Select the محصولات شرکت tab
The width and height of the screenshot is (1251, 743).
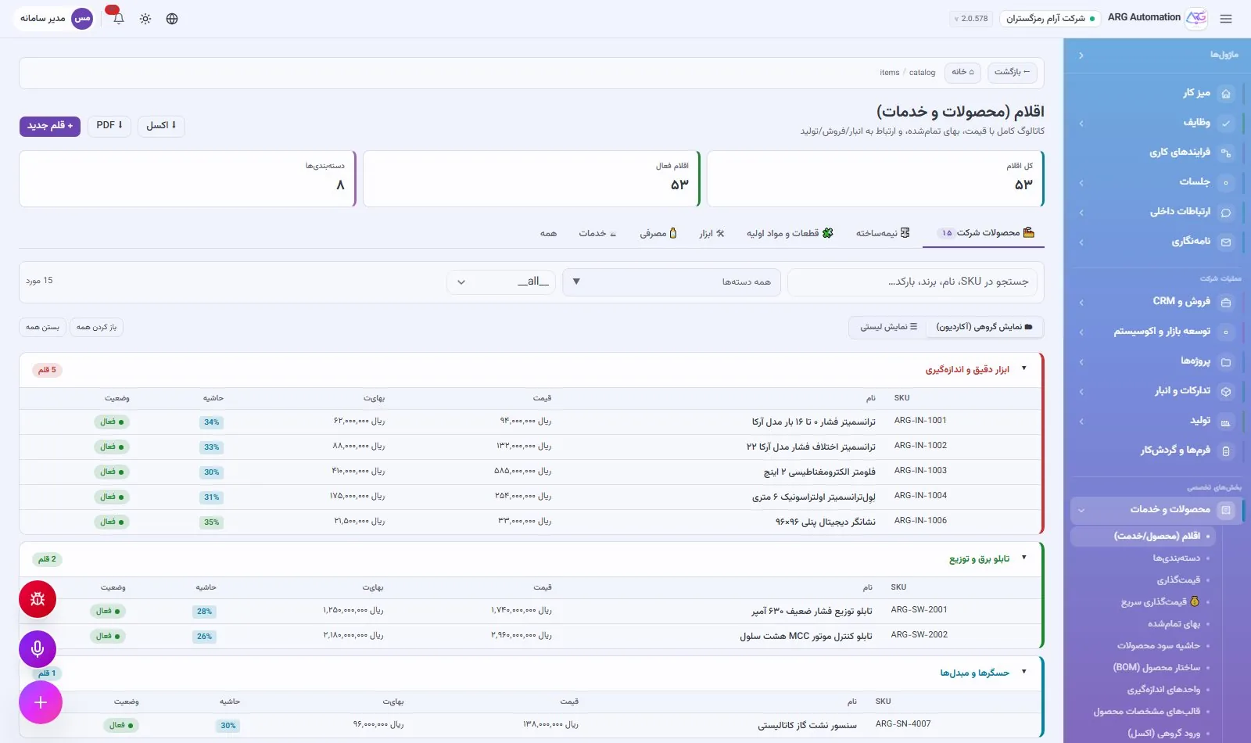(984, 233)
